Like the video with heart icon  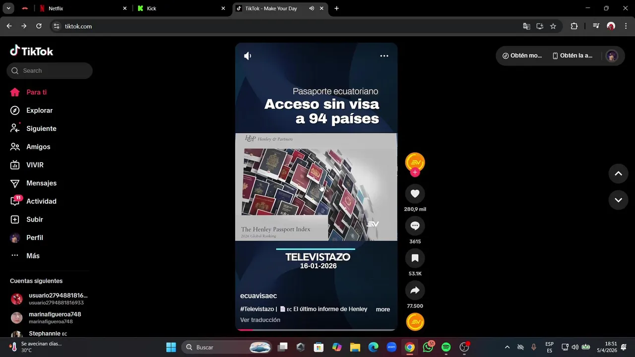tap(415, 193)
